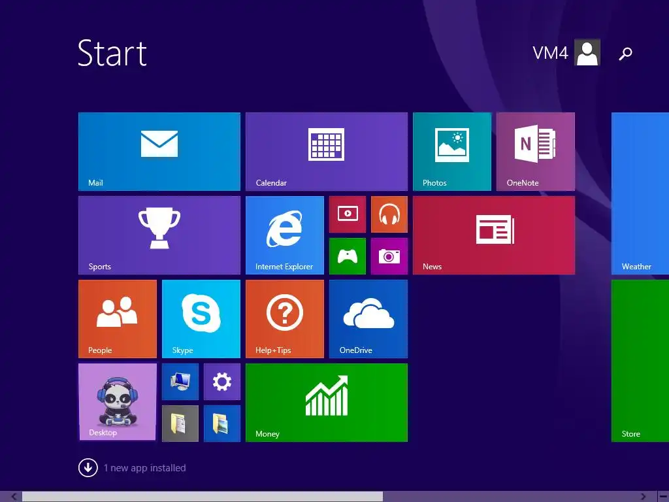Launch Internet Explorer tile
Screen dimensions: 669x502
coord(285,235)
